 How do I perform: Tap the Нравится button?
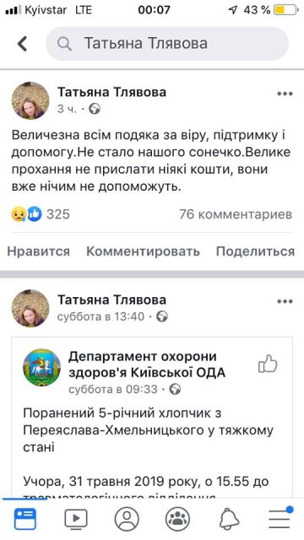(x=38, y=251)
